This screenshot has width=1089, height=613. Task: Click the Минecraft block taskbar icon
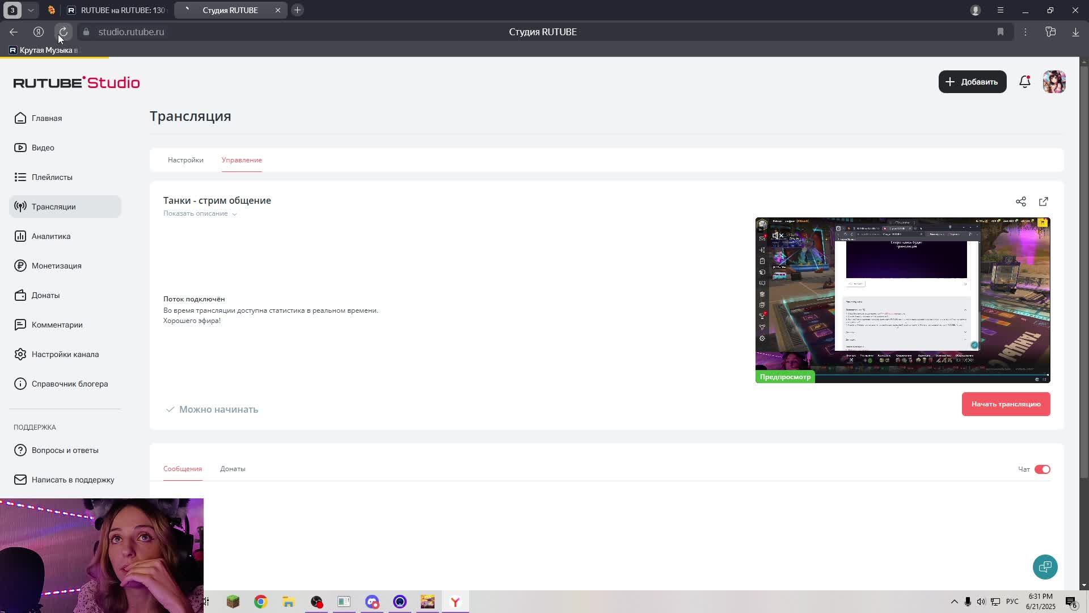(233, 602)
